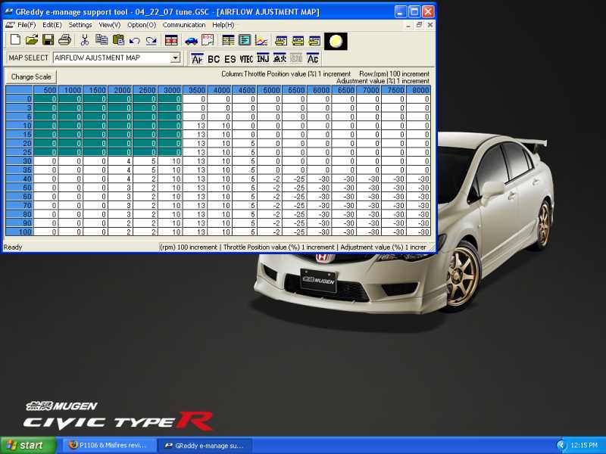Toggle the INJ map button
Viewport: 606px width, 454px height.
pyautogui.click(x=263, y=58)
